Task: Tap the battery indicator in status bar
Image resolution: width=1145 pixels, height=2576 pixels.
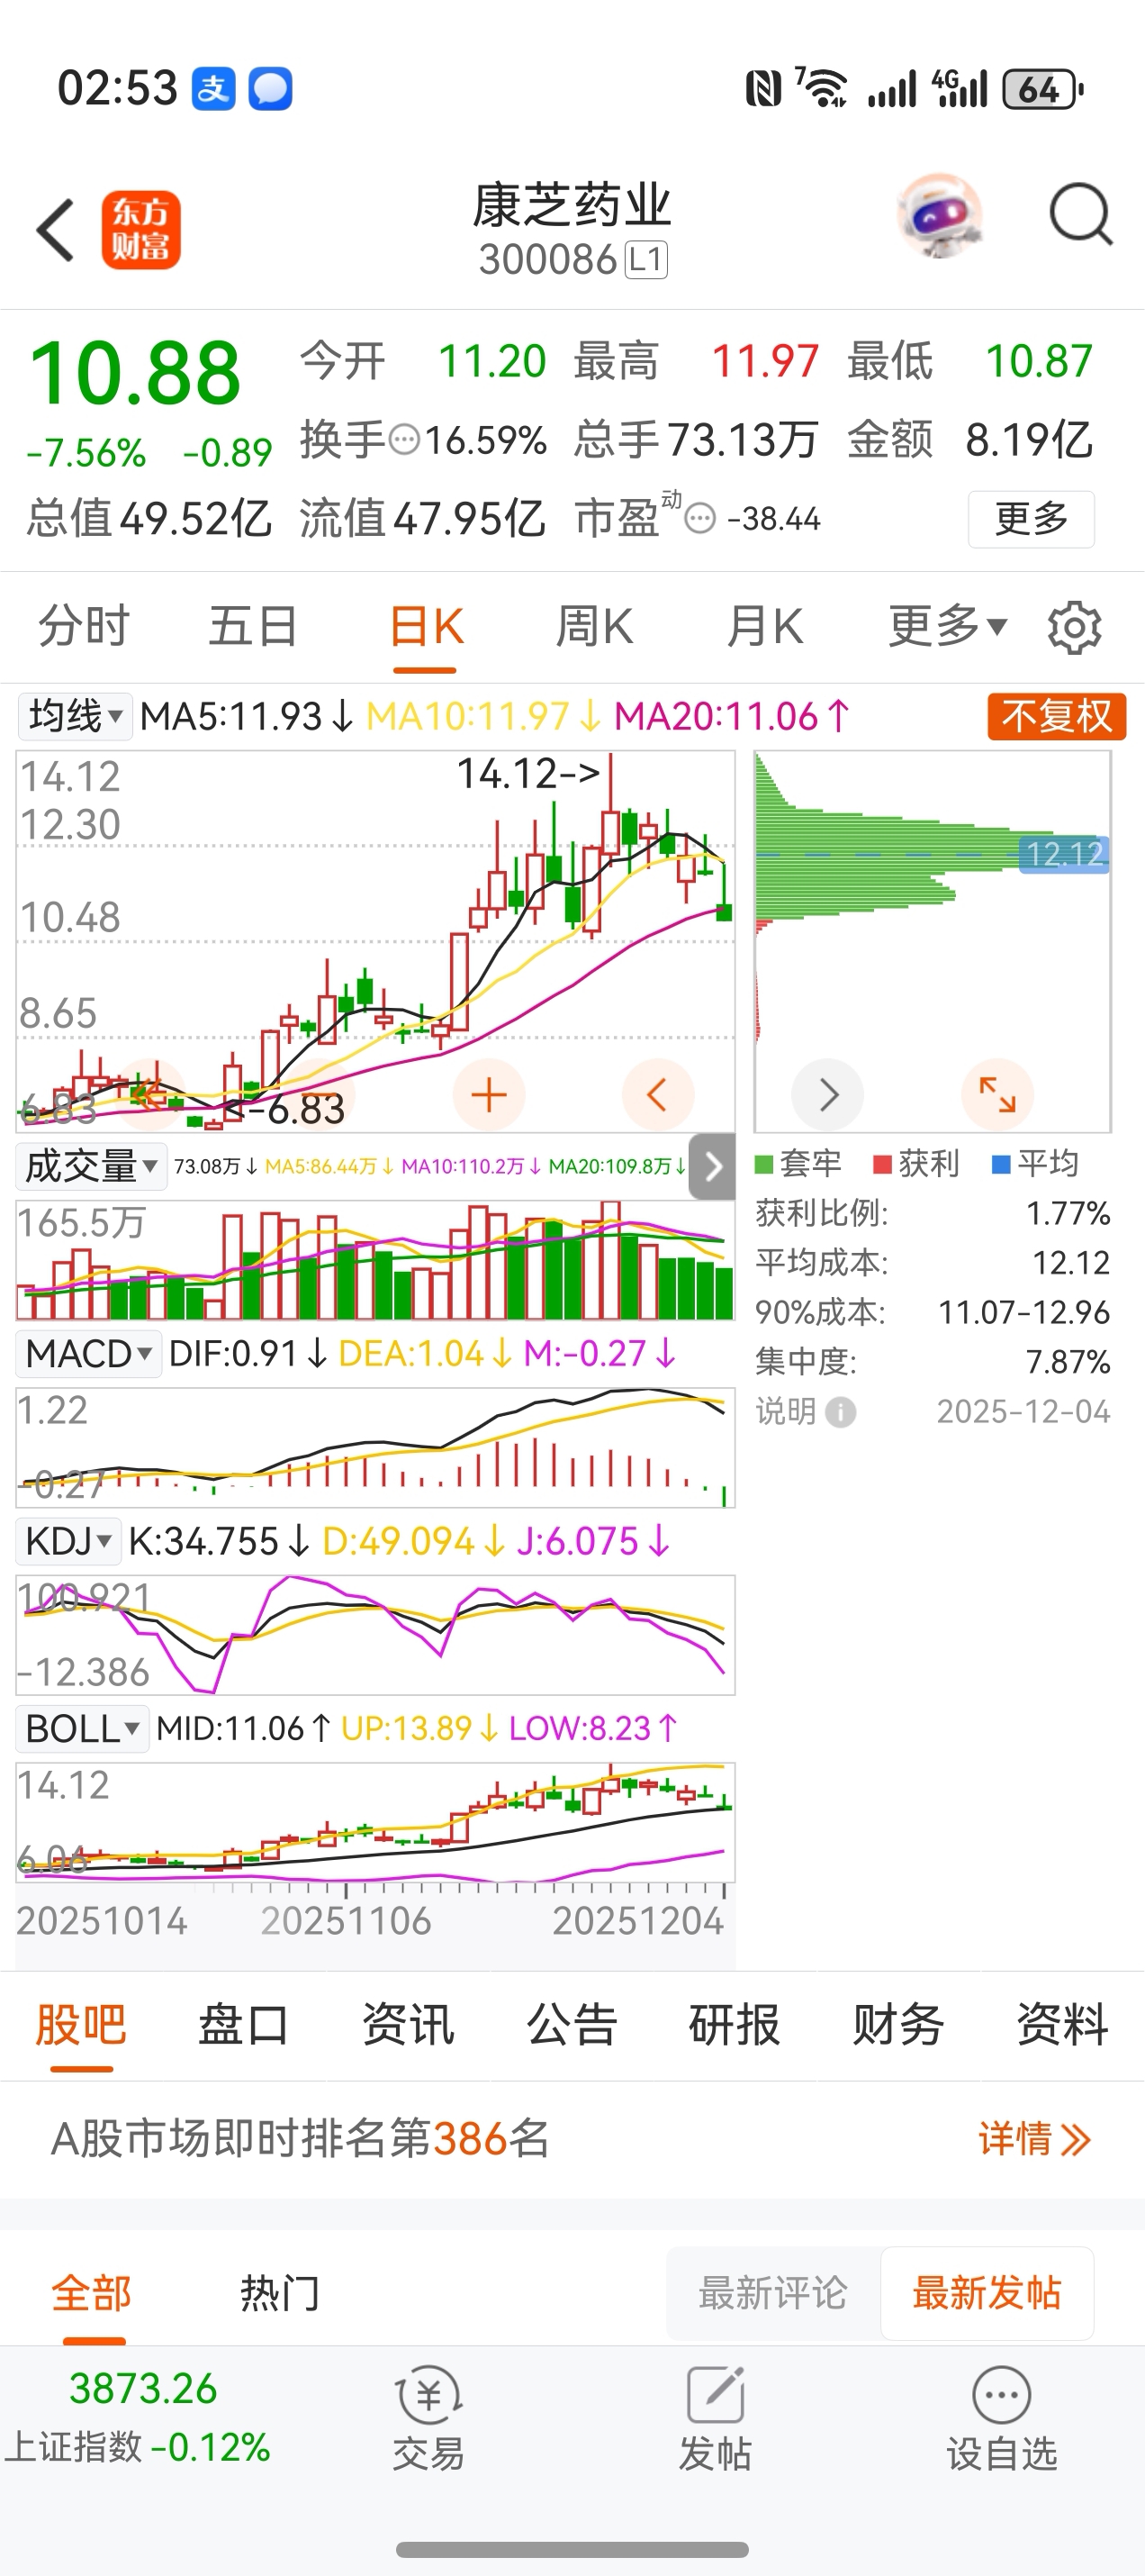Action: (1043, 89)
